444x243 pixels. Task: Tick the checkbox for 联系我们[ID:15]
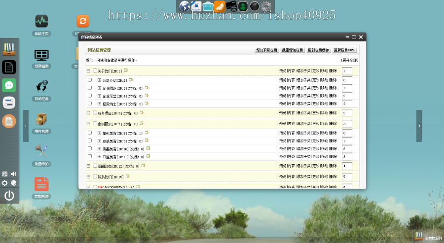pyautogui.click(x=95, y=176)
